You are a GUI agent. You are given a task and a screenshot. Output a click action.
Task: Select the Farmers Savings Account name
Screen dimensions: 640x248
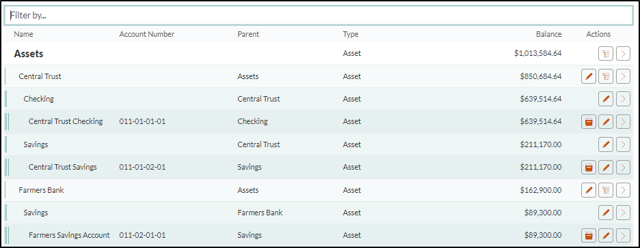pos(69,235)
